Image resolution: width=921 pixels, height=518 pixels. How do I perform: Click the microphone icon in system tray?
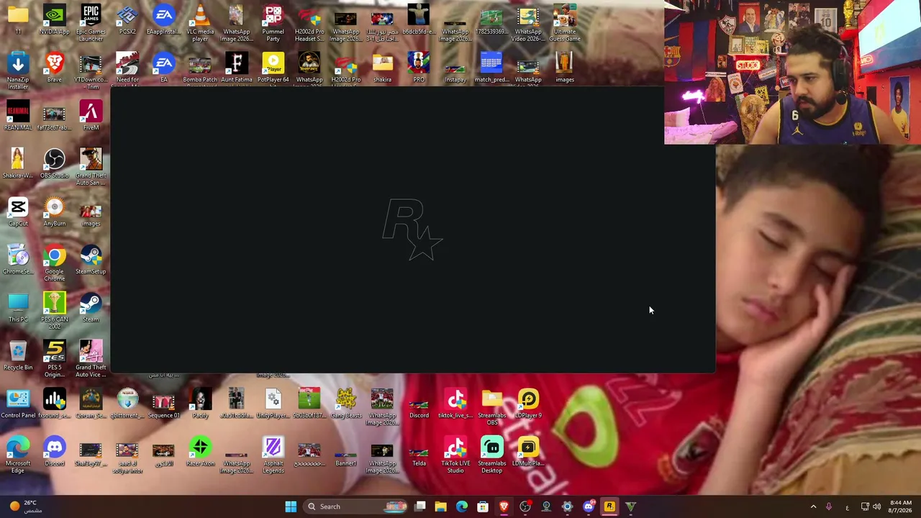coord(829,506)
